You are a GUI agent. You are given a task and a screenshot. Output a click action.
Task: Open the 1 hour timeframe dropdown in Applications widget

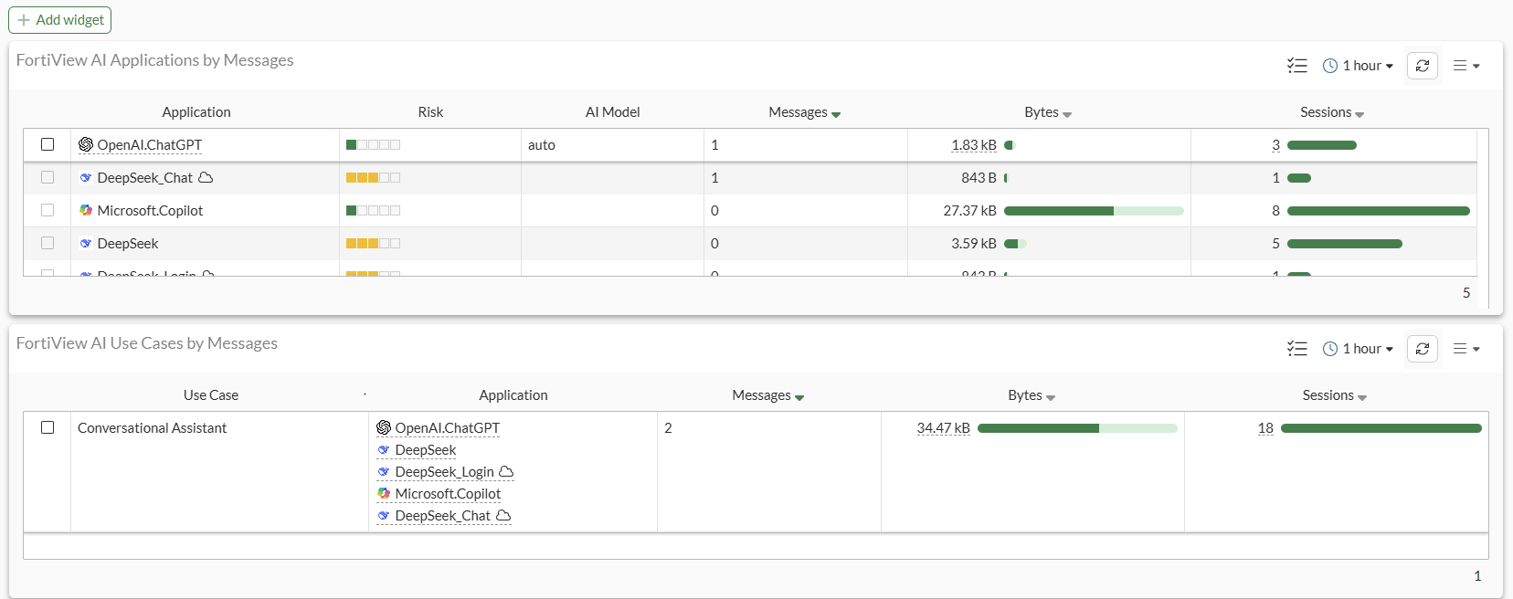[1359, 66]
